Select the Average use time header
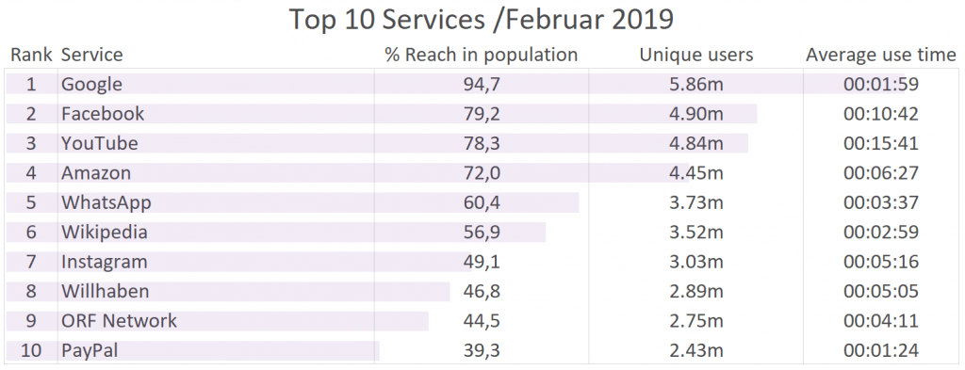Image resolution: width=965 pixels, height=370 pixels. coord(881,55)
